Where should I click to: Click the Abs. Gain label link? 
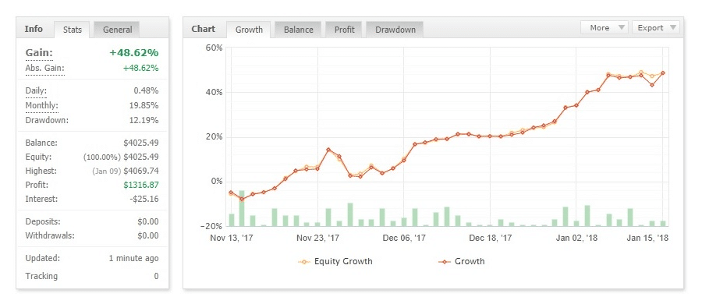tap(44, 69)
